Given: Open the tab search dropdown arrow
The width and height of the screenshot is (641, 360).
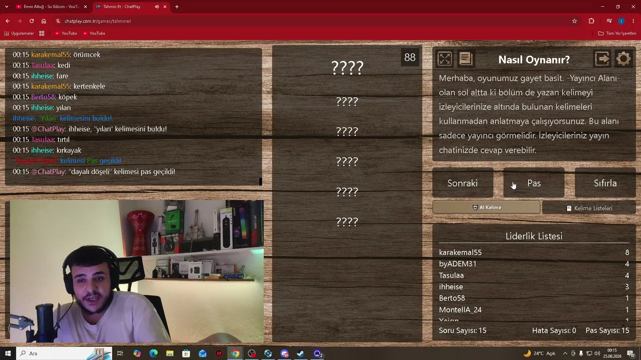Looking at the screenshot, I should tap(7, 6).
